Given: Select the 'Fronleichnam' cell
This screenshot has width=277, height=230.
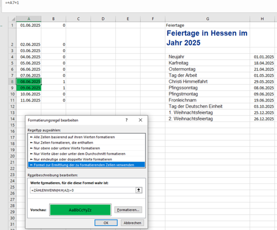Looking at the screenshot, I should tap(207, 100).
